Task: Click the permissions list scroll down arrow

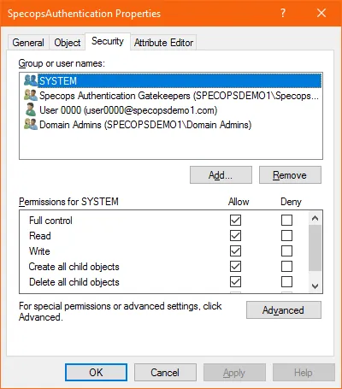Action: tap(315, 286)
